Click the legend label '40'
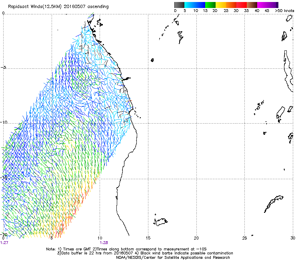Viewport: 296px width, 260px height. pyautogui.click(x=257, y=11)
